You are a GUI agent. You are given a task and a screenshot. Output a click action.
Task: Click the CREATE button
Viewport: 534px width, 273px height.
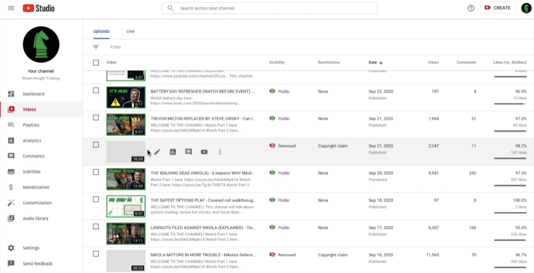(x=497, y=8)
